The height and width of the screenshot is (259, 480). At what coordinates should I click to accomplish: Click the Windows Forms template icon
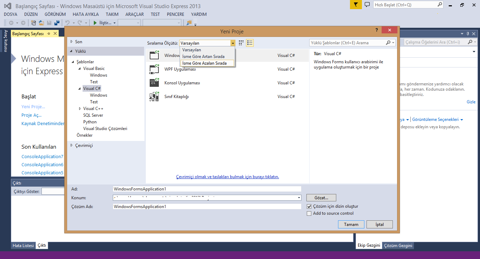click(154, 55)
